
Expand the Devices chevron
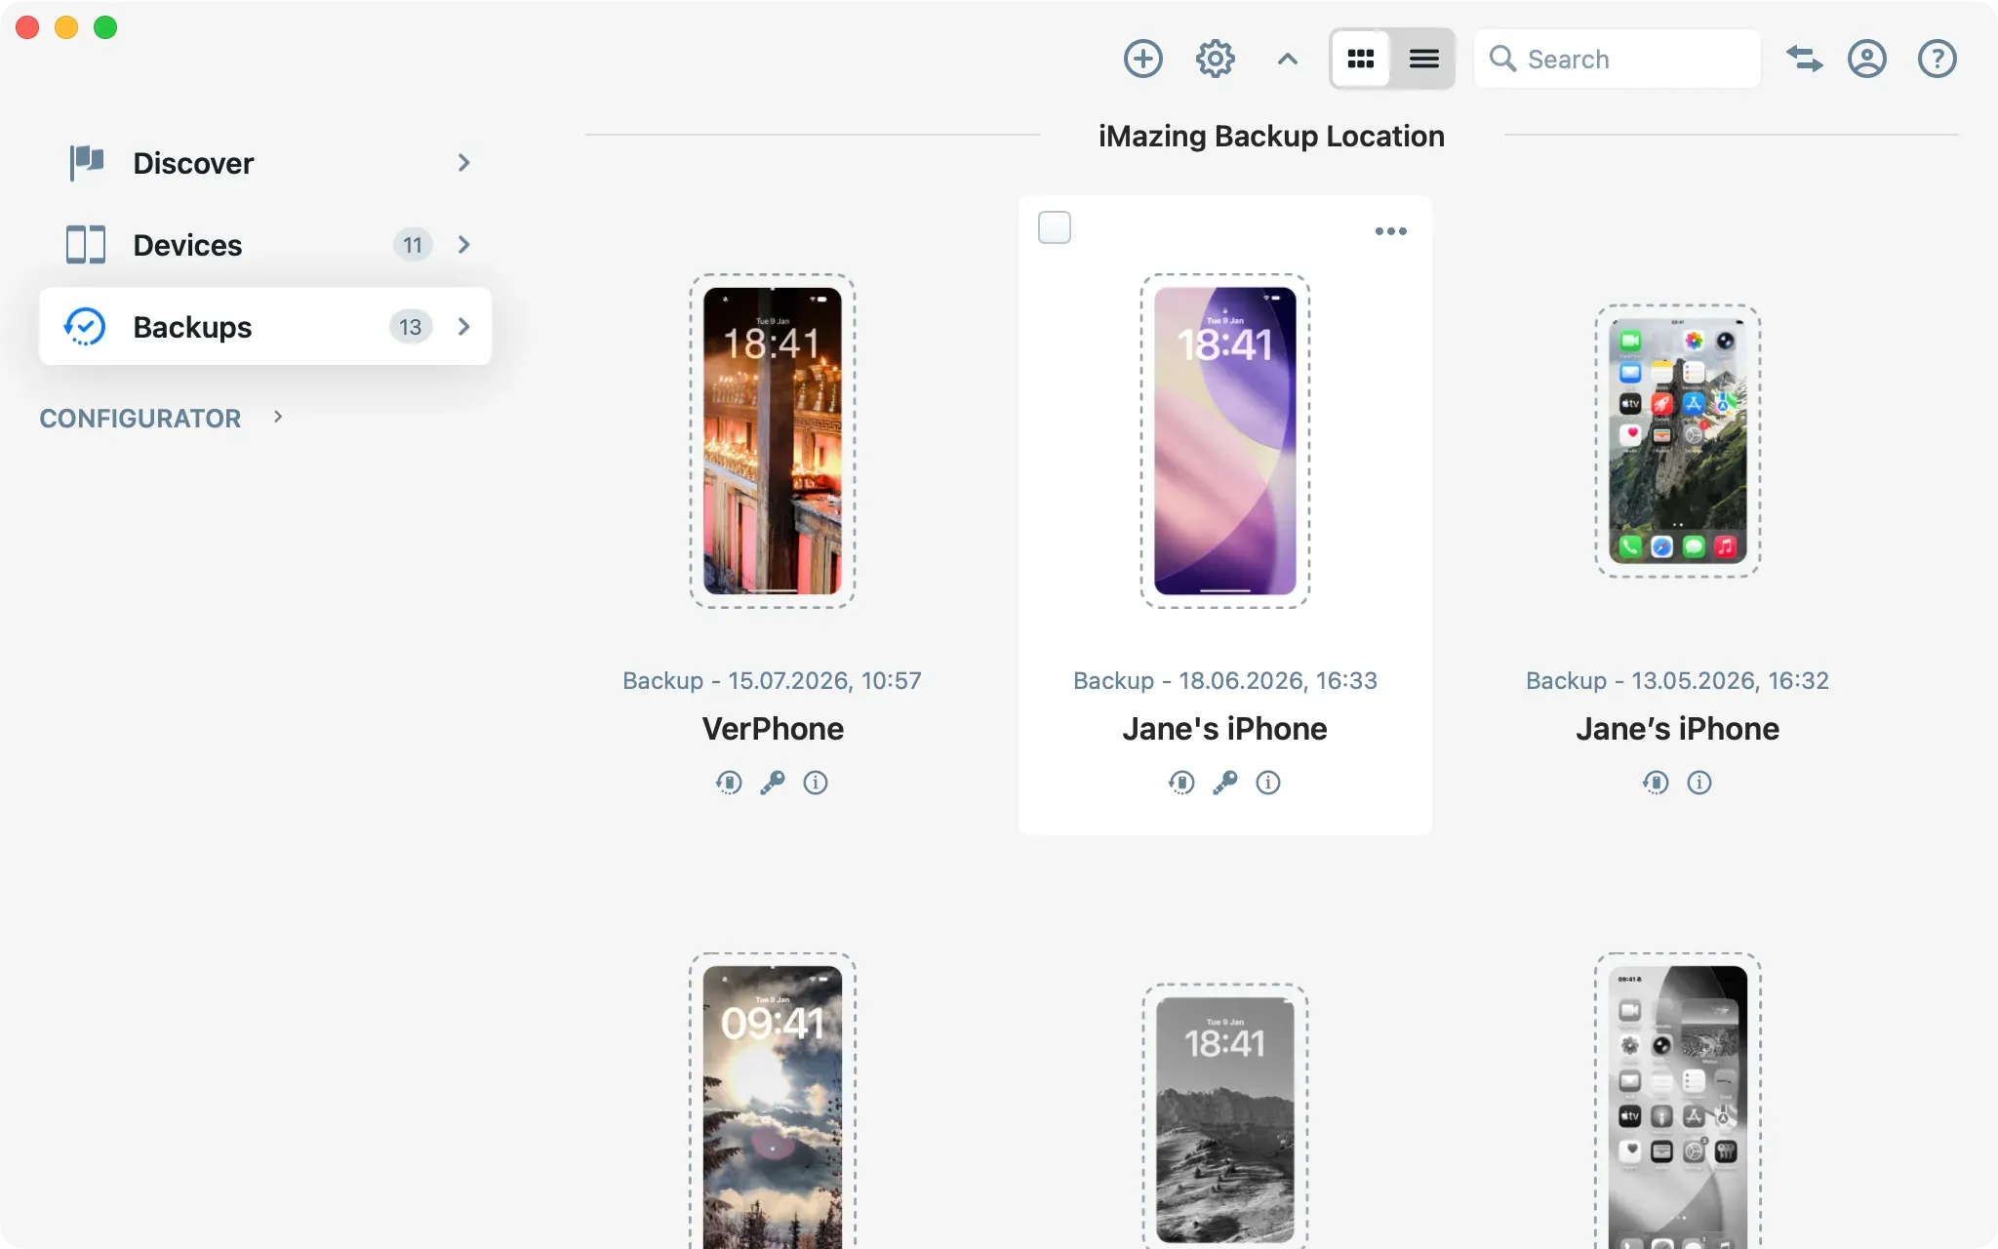pyautogui.click(x=464, y=245)
